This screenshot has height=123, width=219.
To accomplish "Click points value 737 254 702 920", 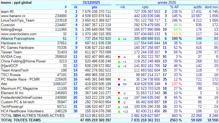I will [x=98, y=39].
